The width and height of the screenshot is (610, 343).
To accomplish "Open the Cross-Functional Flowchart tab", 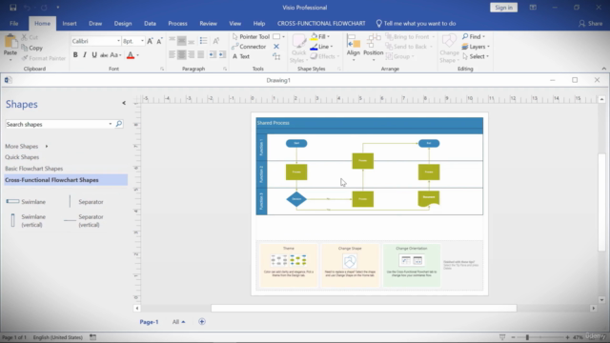I will 321,23.
